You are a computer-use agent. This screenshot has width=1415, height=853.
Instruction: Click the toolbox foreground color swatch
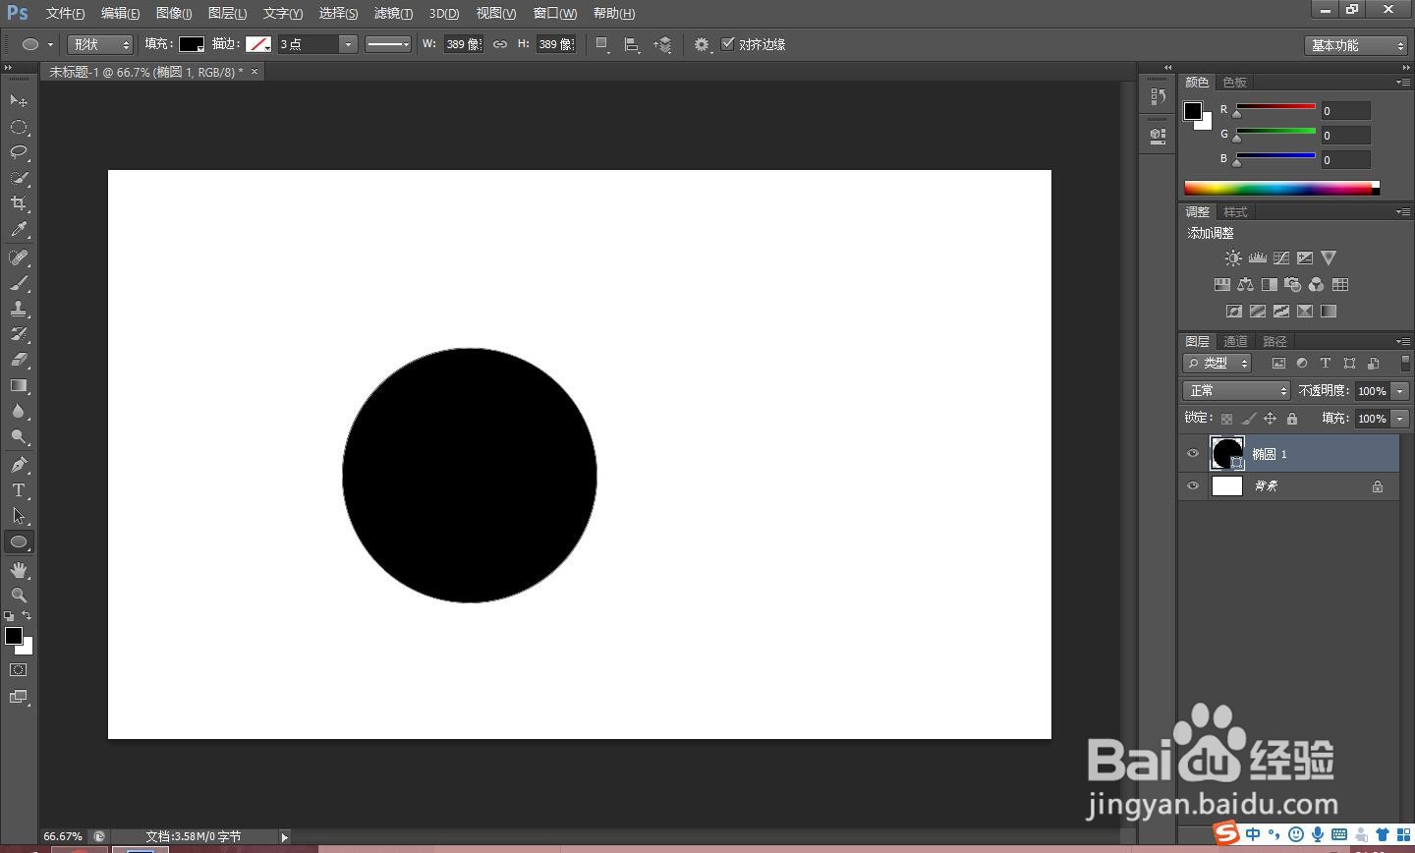(14, 636)
